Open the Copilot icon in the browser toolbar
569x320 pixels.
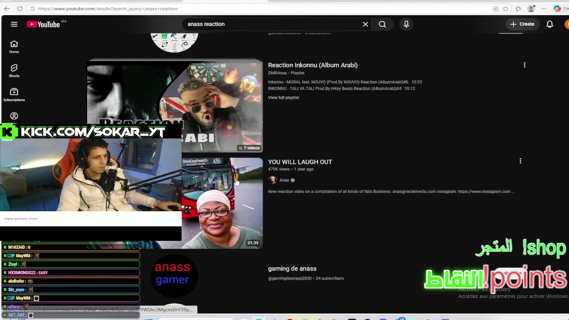(x=557, y=8)
